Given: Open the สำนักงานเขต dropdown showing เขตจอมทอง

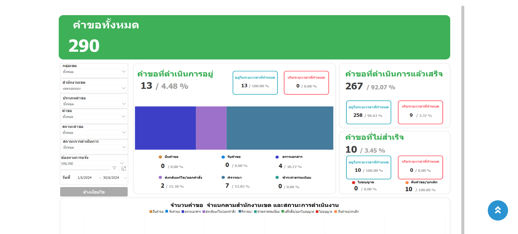Looking at the screenshot, I should pyautogui.click(x=124, y=88).
